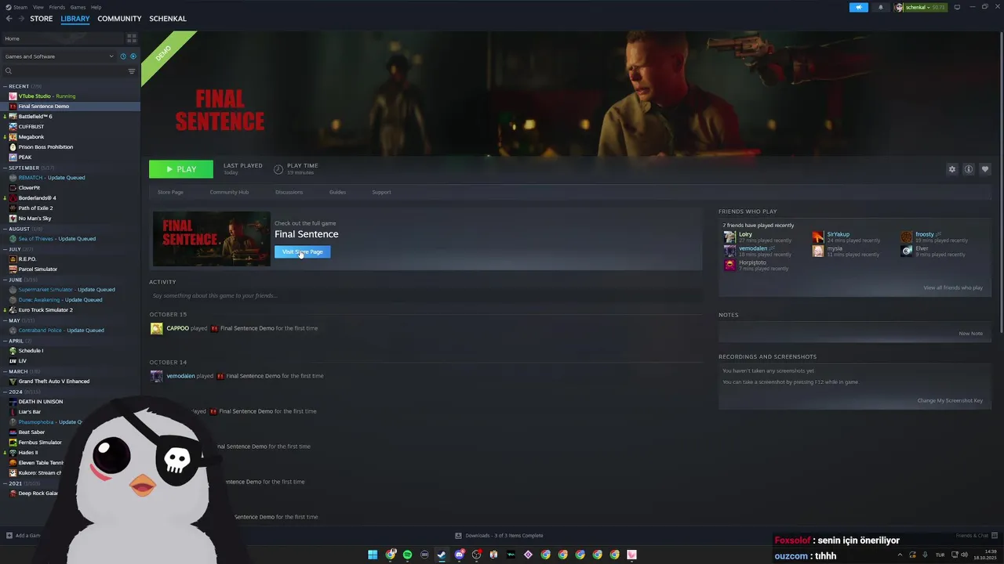Open the STORE tab
Image resolution: width=1004 pixels, height=564 pixels.
[x=42, y=19]
